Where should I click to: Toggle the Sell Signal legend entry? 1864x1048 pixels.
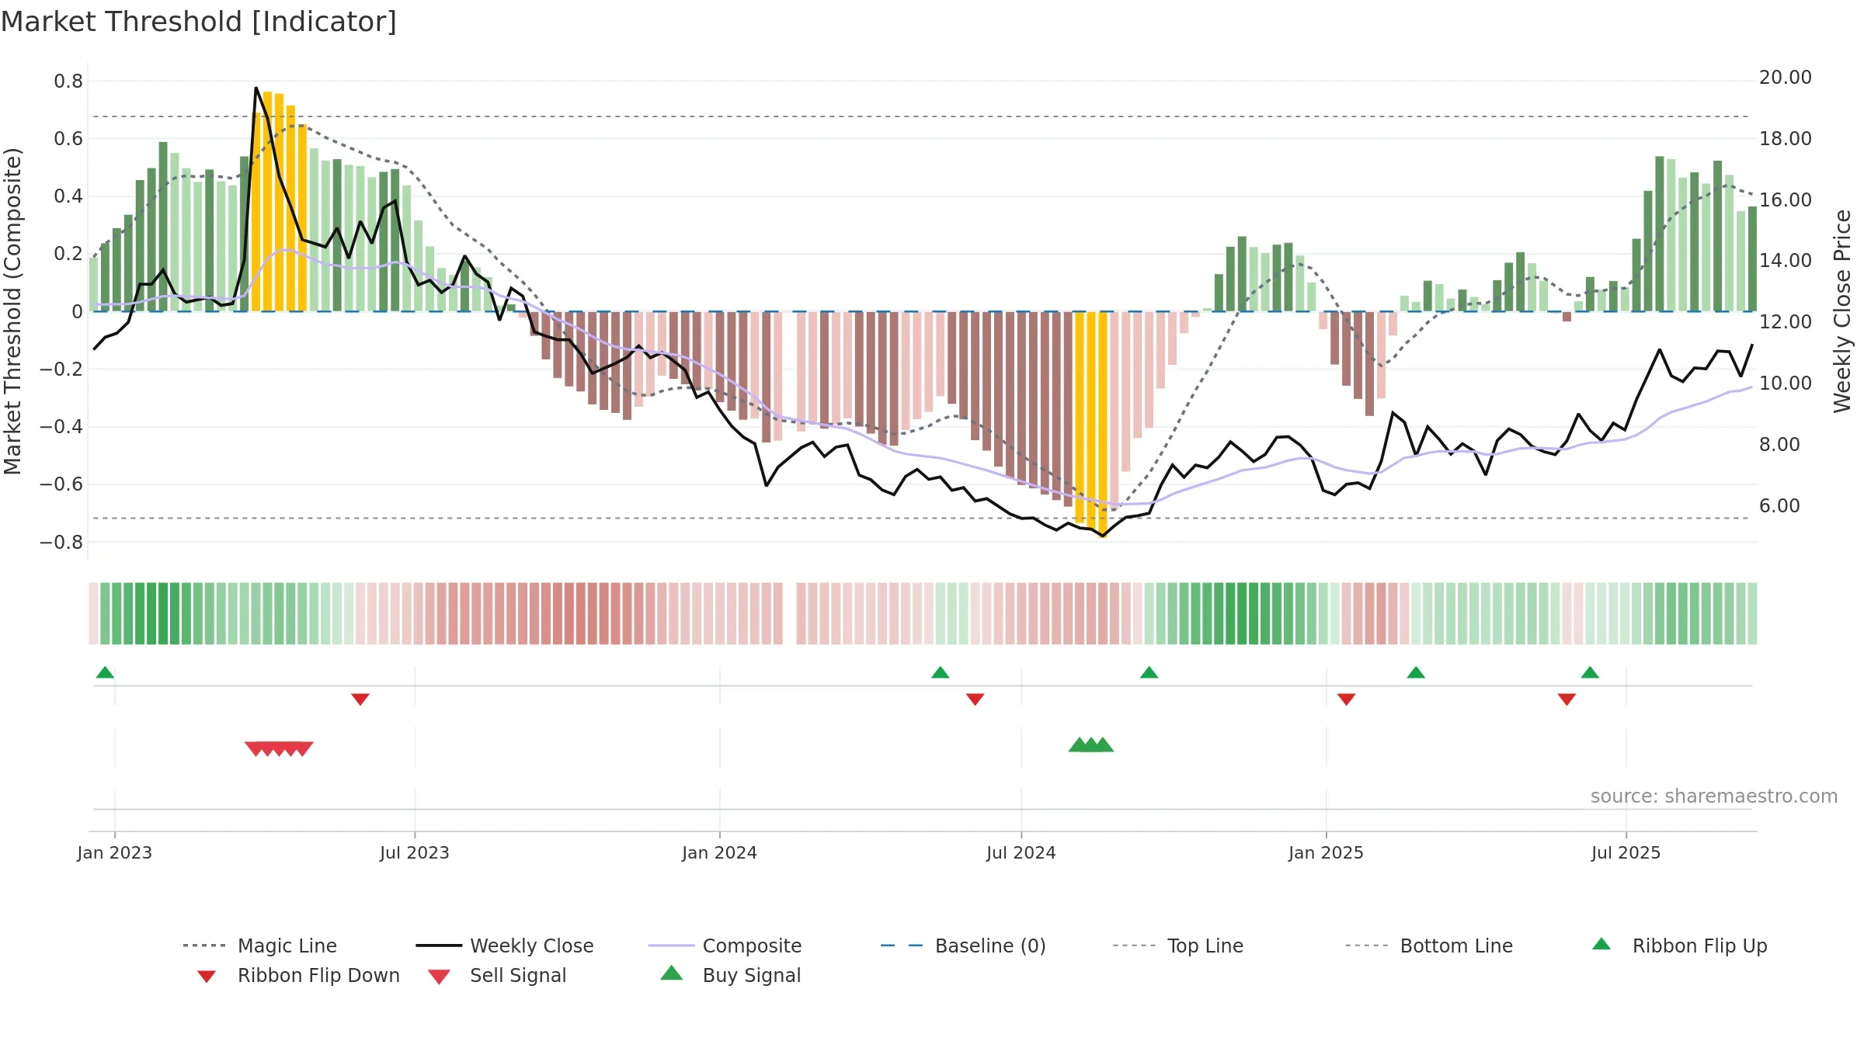pyautogui.click(x=497, y=975)
